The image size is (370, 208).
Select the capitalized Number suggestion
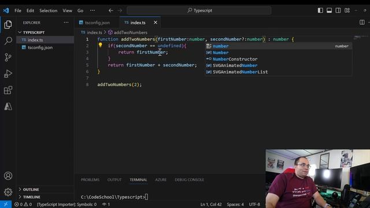point(278,53)
